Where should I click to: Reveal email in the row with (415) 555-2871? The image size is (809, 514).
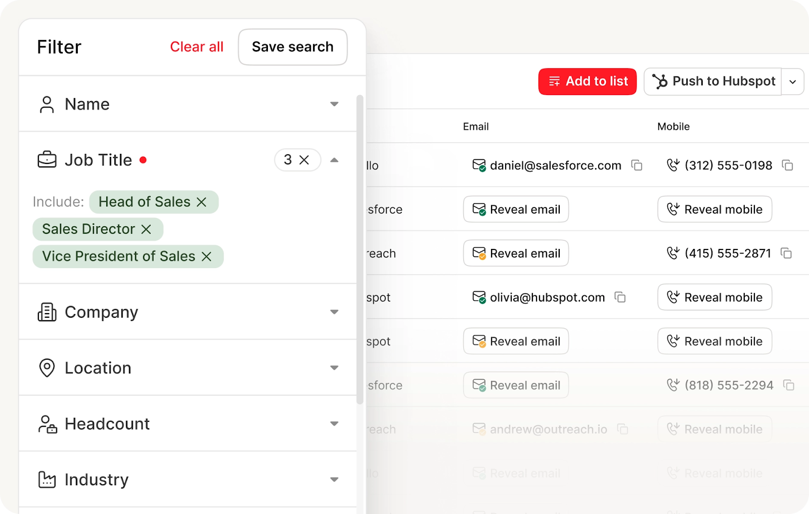(516, 253)
